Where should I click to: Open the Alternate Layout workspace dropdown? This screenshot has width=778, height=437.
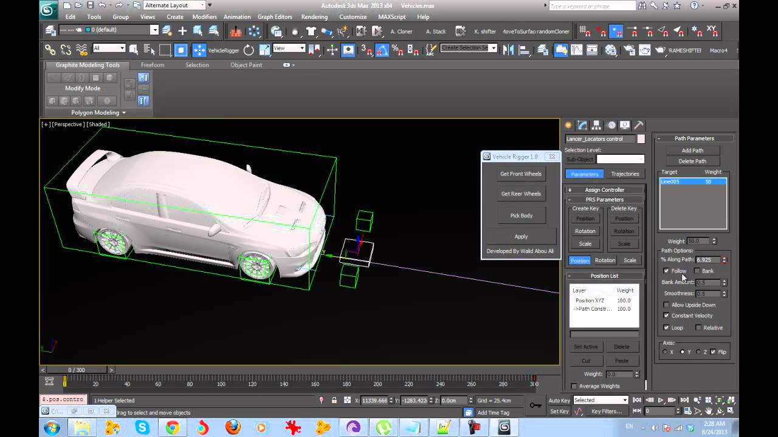(x=175, y=5)
